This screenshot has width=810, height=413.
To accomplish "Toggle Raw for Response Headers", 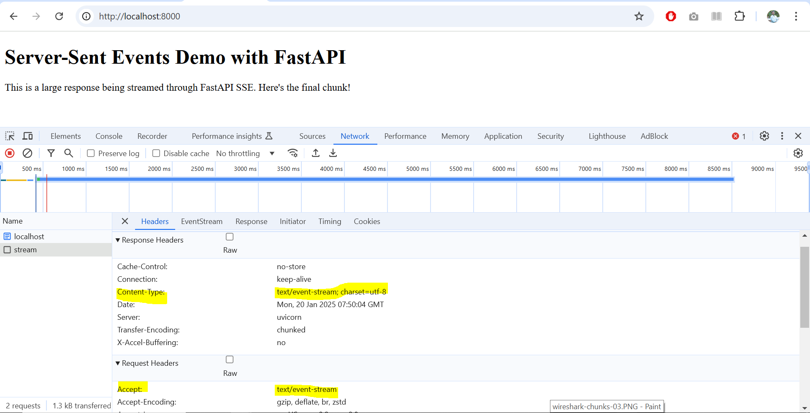I will click(x=230, y=237).
